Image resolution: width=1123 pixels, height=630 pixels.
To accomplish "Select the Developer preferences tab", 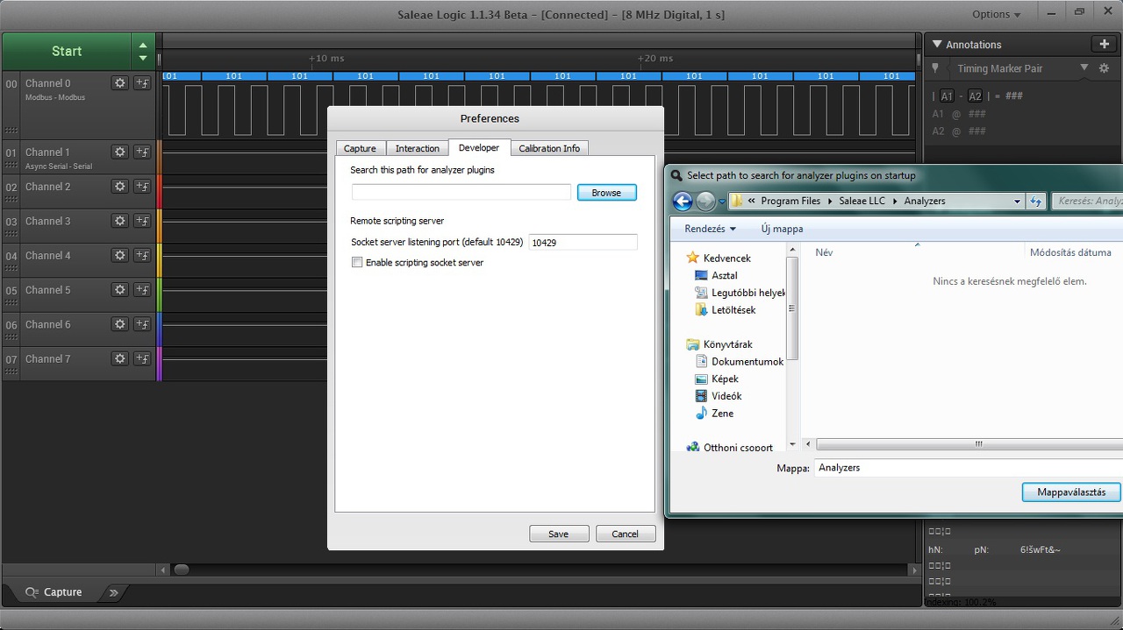I will point(479,147).
